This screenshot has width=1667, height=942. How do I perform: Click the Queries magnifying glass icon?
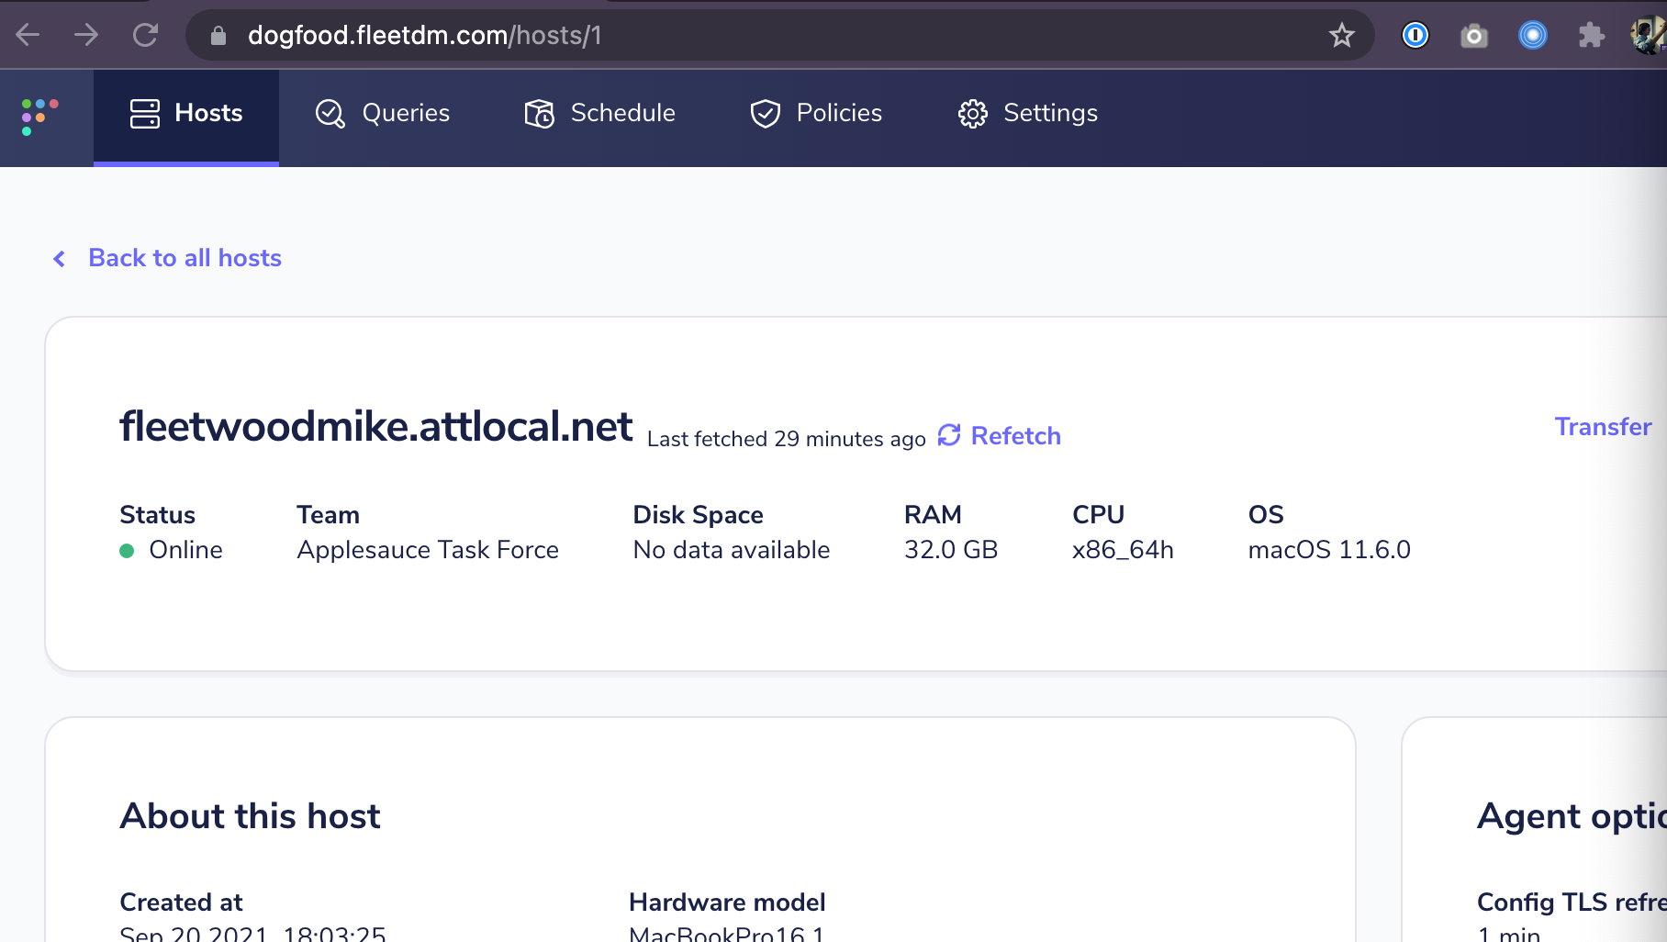tap(330, 113)
